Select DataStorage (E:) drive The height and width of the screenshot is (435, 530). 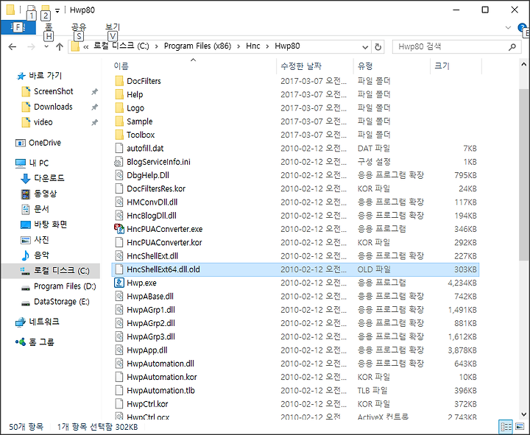point(62,302)
